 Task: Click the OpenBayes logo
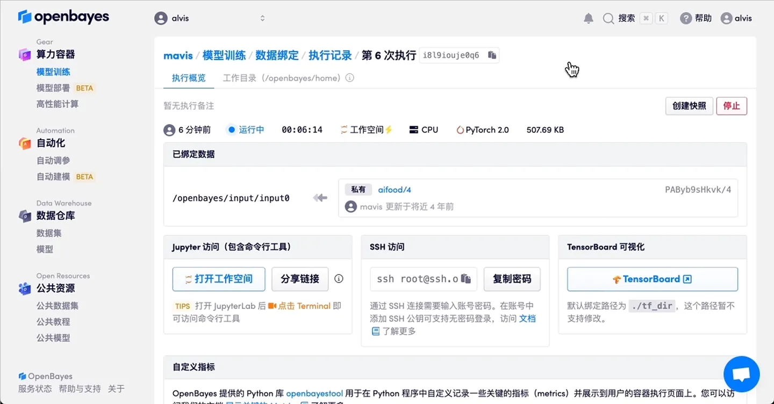tap(63, 17)
